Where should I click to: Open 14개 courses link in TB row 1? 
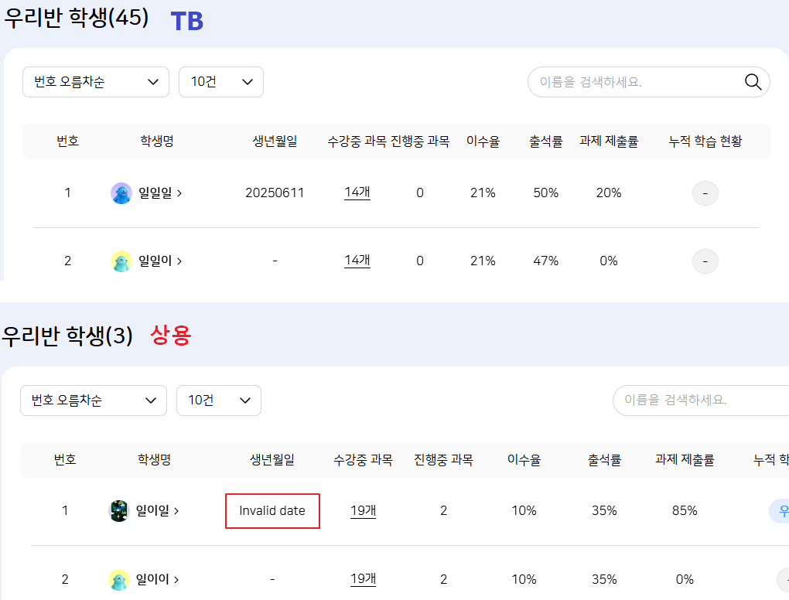(357, 193)
